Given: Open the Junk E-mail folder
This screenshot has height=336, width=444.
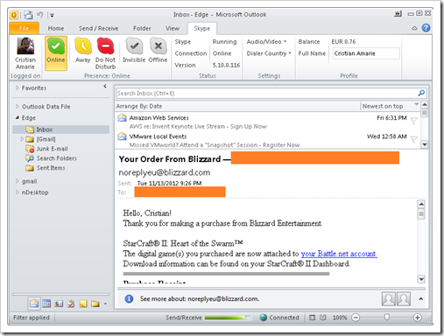Looking at the screenshot, I should (46, 149).
